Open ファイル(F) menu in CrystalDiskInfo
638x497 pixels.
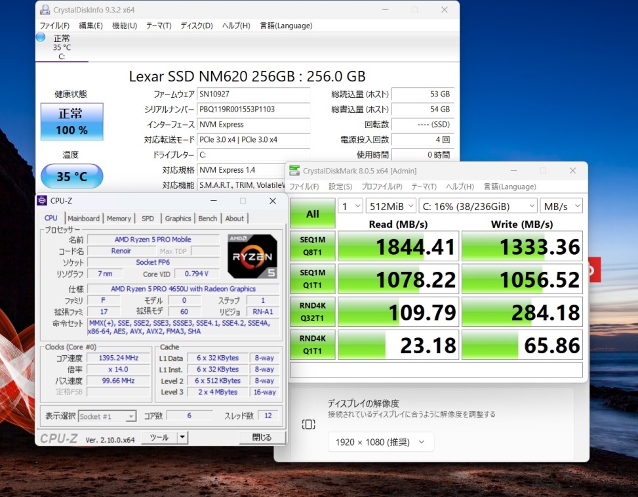pyautogui.click(x=54, y=26)
